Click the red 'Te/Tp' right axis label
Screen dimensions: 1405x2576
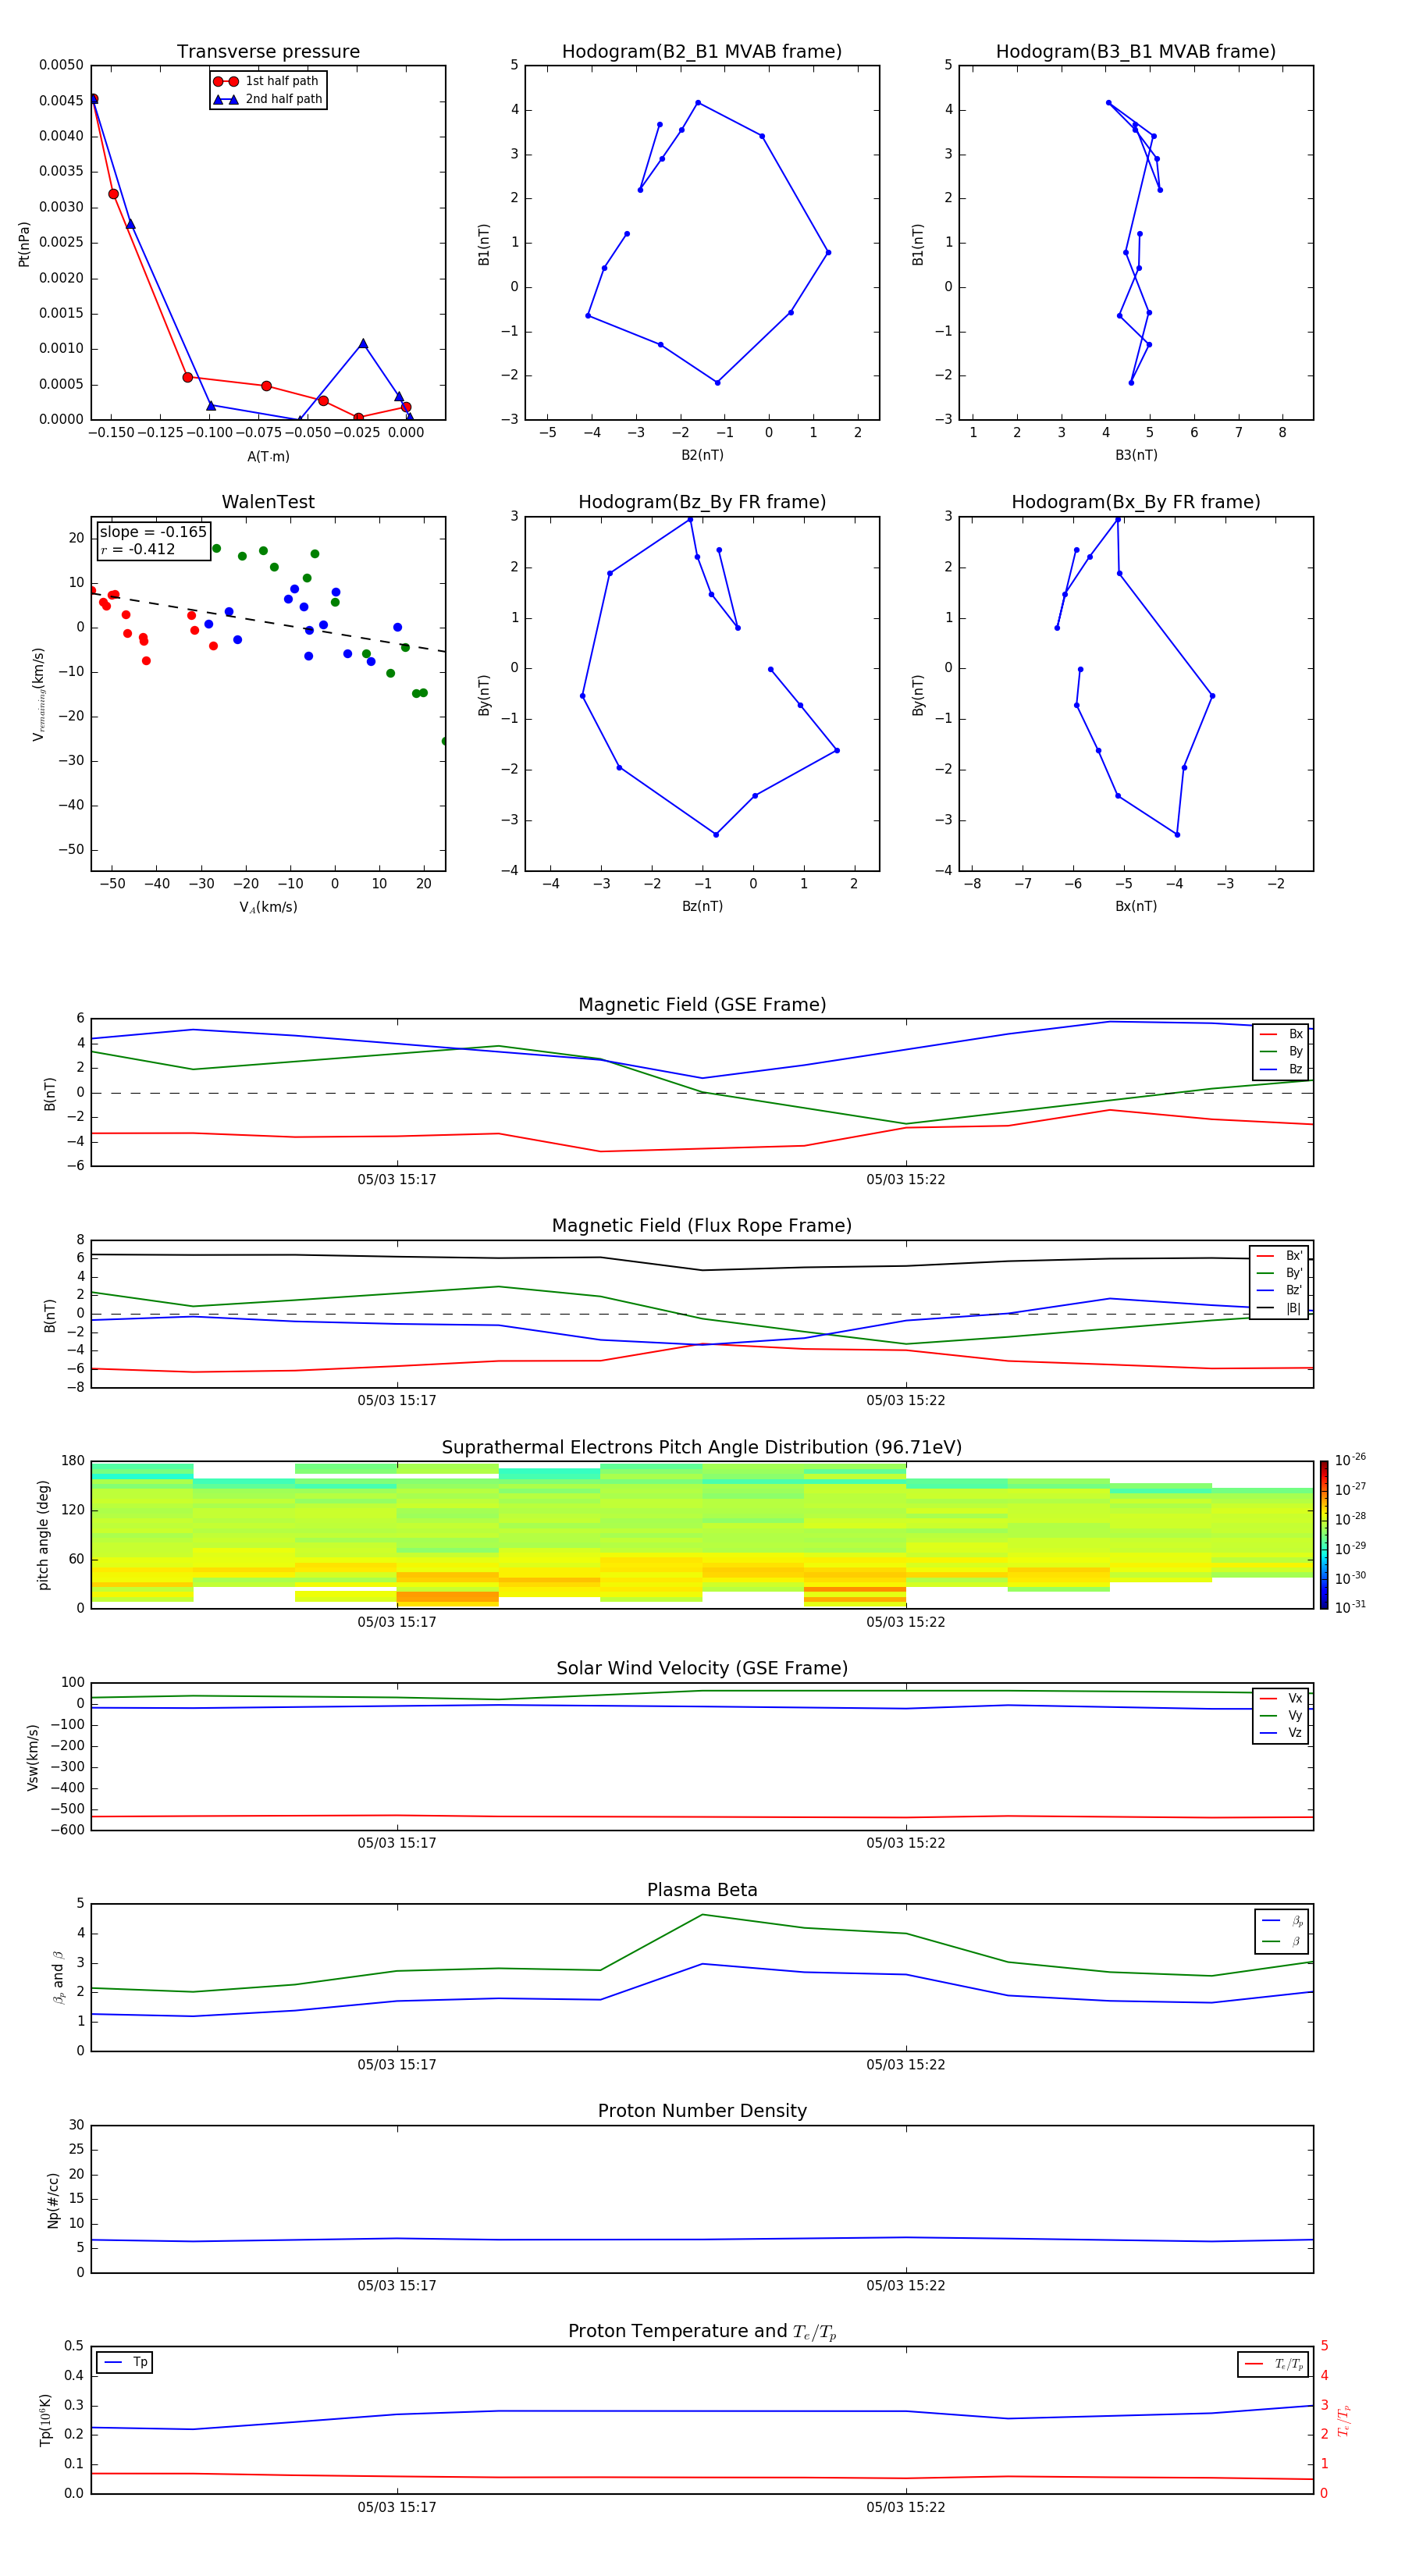pyautogui.click(x=1343, y=2420)
